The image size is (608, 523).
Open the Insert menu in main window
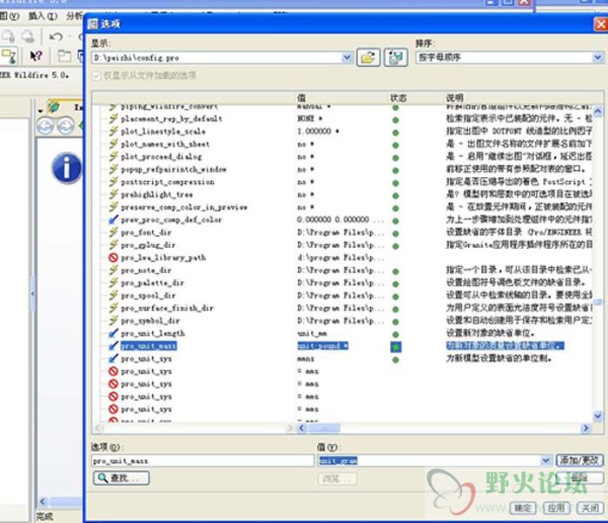[43, 16]
